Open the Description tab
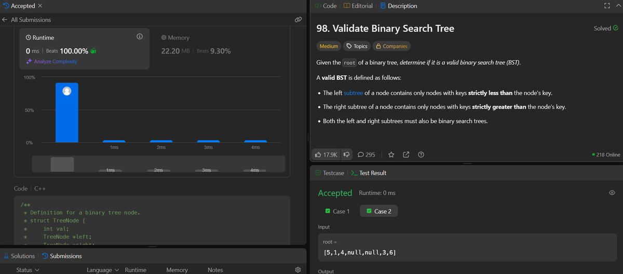 click(399, 6)
